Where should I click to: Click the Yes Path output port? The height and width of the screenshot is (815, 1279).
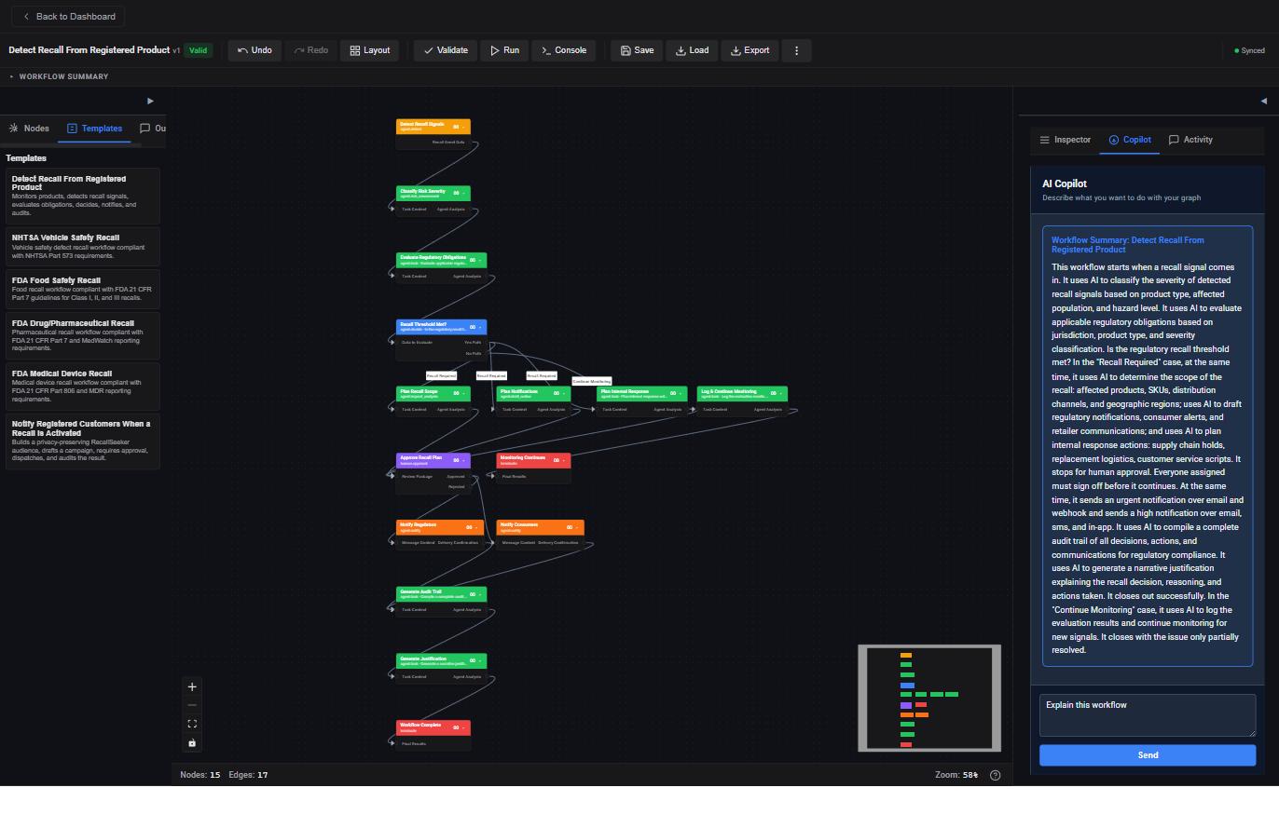474,343
